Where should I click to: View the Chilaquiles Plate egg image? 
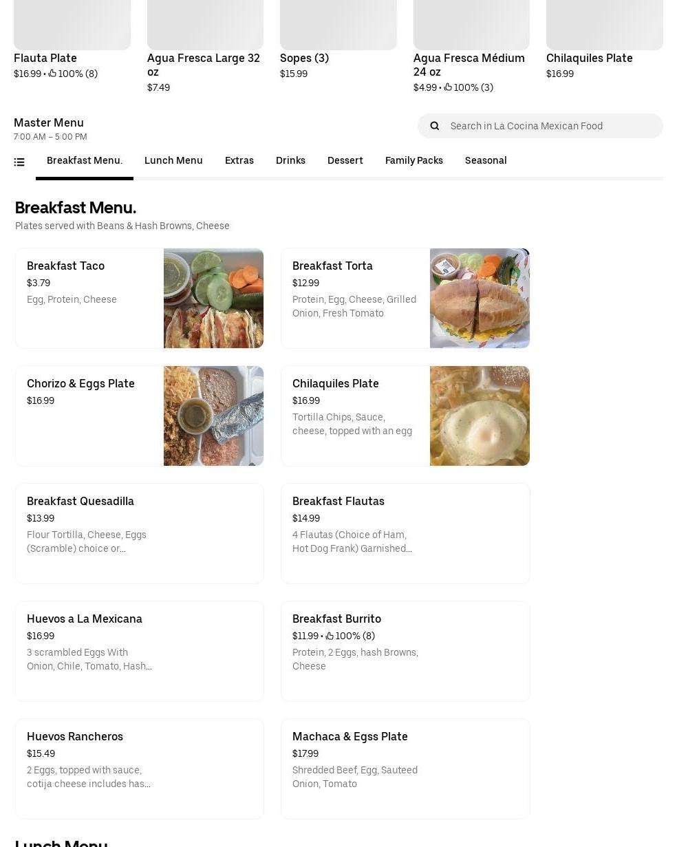[480, 416]
